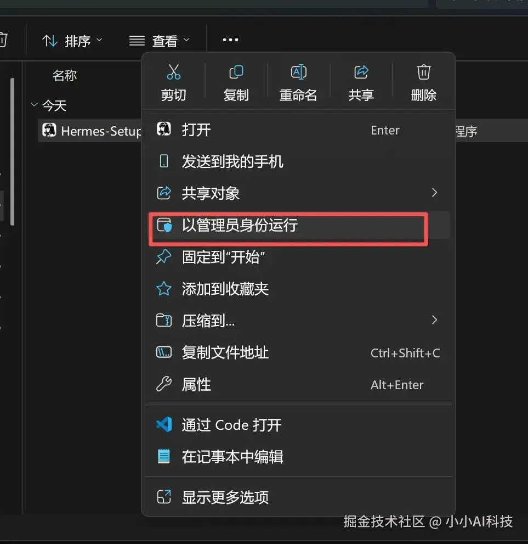Click the Hermes icon beside 打开
Screen dimensions: 528x544
[164, 129]
